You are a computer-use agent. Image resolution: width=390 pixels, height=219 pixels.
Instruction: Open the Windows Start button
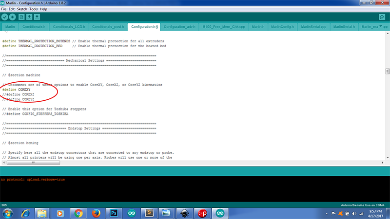tap(7, 214)
